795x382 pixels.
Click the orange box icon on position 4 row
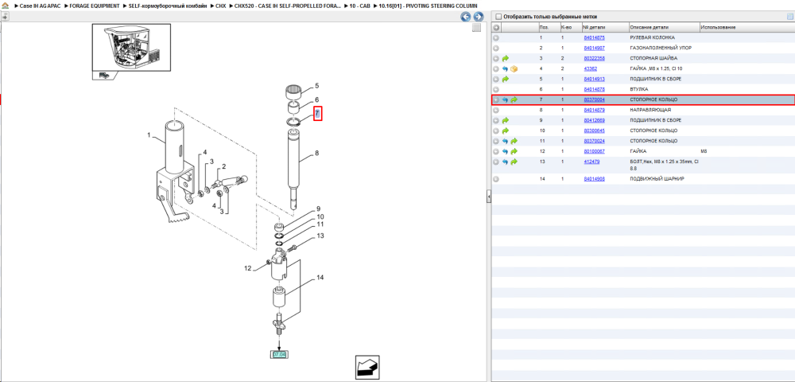[x=514, y=69]
